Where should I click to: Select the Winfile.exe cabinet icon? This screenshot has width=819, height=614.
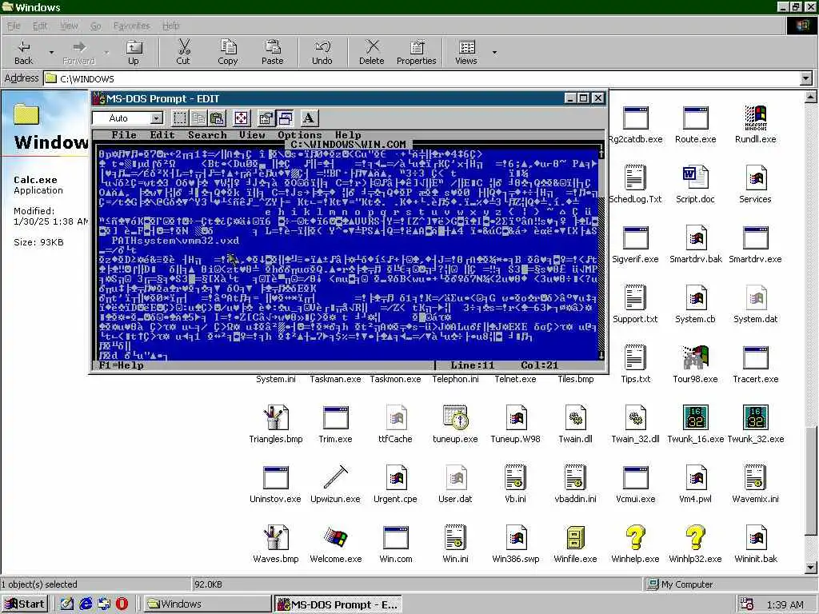click(x=575, y=545)
